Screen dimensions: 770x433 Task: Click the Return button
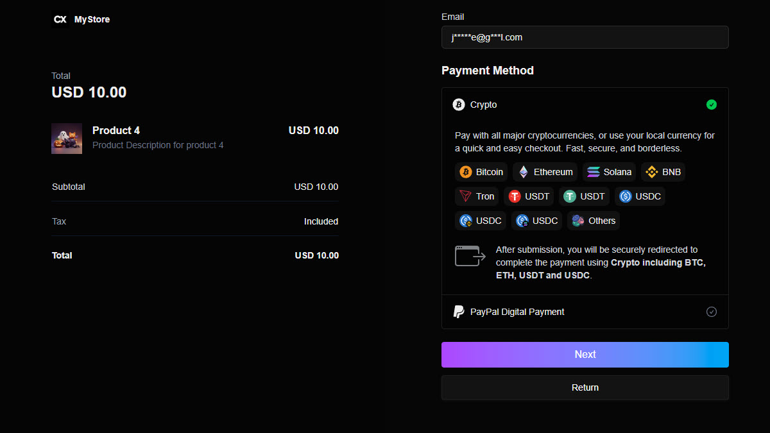tap(585, 387)
